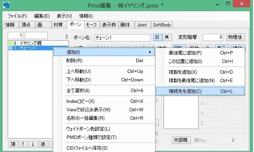Viewport: 254px width, 152px height.
Task: Toggle the 物理後 button
Action: click(236, 37)
